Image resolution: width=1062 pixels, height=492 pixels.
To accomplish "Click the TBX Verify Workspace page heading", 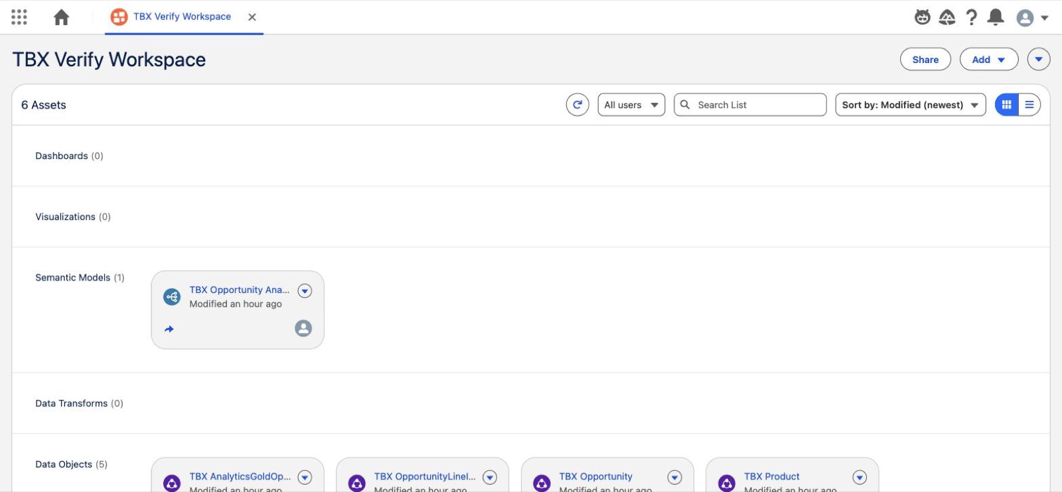I will 109,60.
